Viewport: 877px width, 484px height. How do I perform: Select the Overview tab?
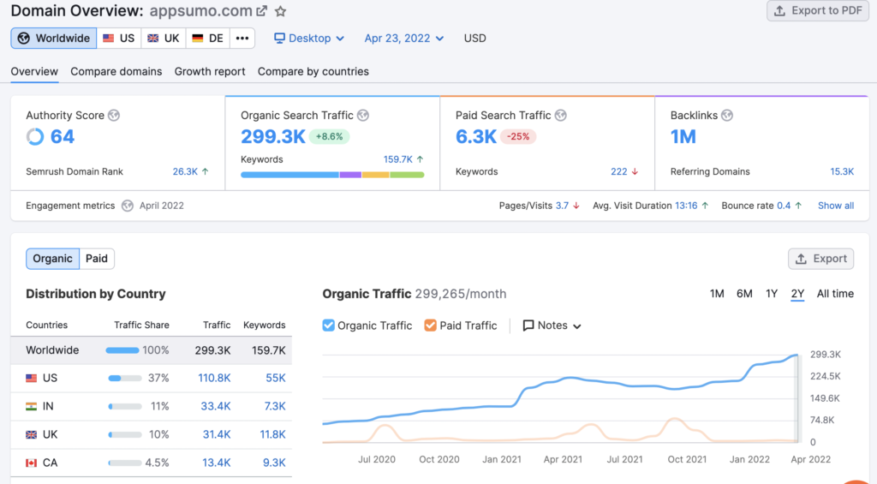[x=34, y=72]
